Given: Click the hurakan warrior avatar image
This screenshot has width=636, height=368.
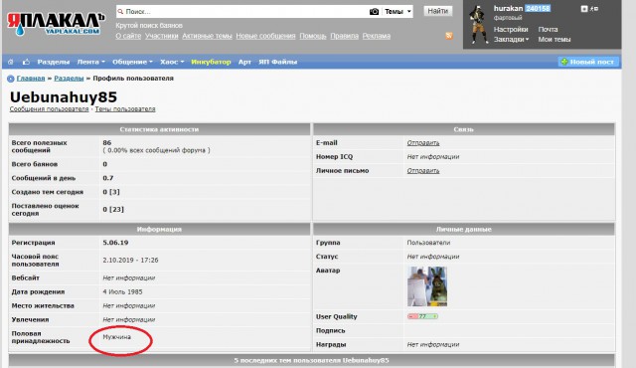Looking at the screenshot, I should [478, 25].
